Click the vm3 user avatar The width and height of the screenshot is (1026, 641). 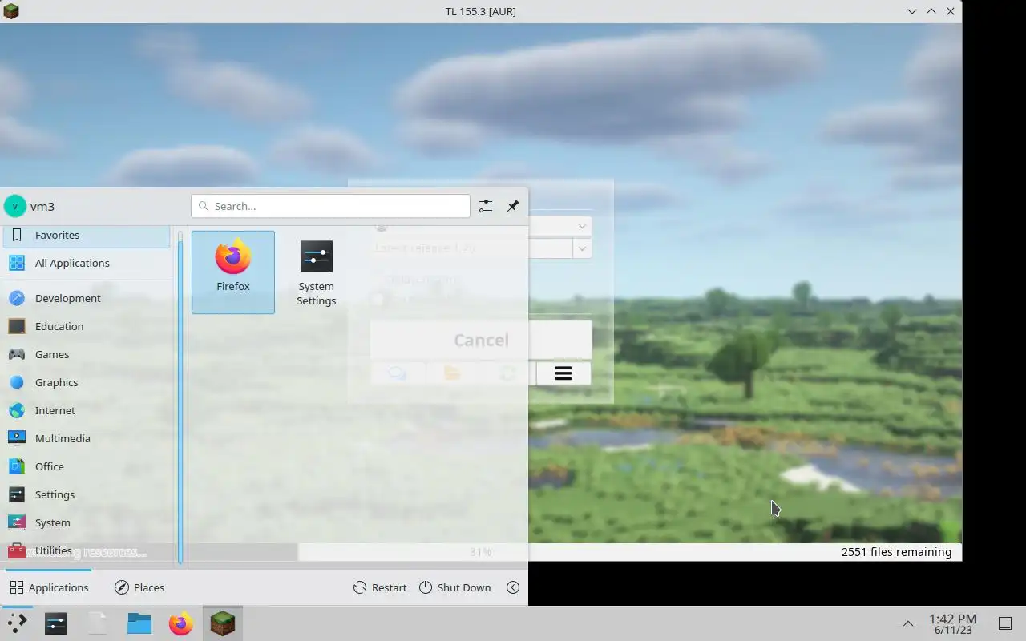click(x=15, y=206)
